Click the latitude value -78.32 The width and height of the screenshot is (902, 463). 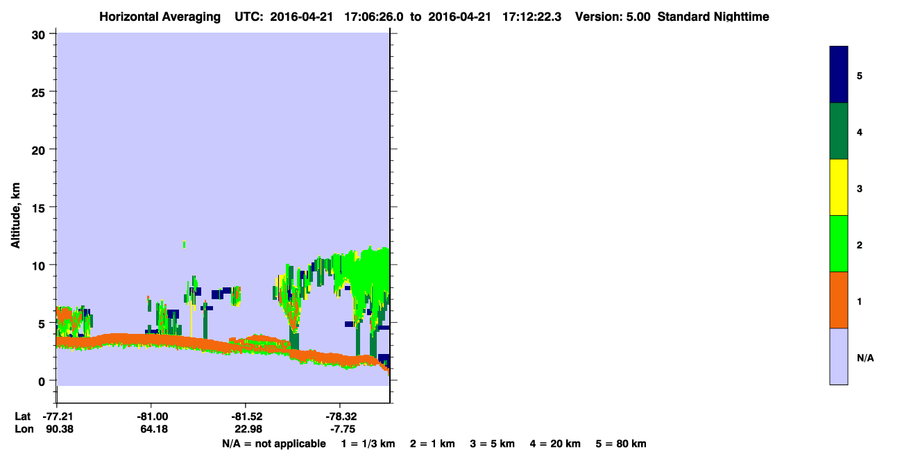point(343,416)
